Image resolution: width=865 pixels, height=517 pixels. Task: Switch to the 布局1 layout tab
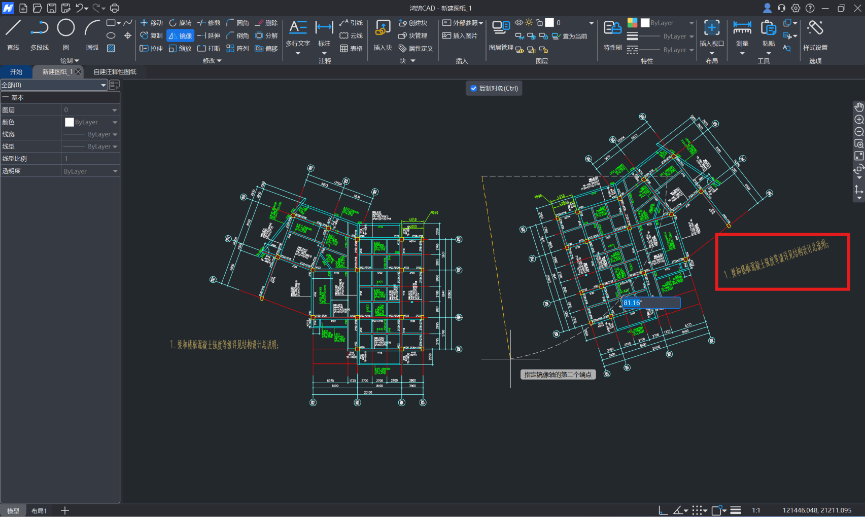coord(39,511)
